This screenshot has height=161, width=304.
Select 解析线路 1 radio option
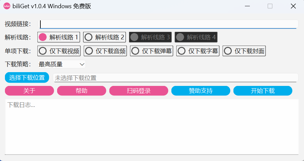tap(59, 37)
